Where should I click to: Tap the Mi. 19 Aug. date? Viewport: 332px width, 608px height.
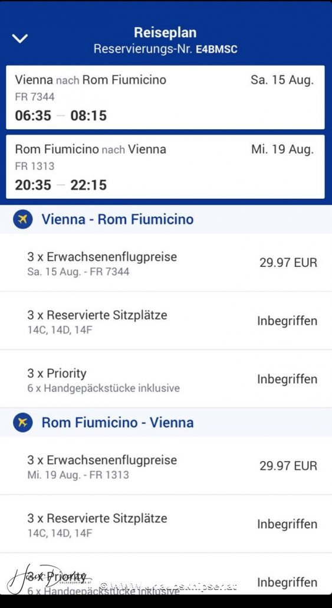[x=282, y=149]
